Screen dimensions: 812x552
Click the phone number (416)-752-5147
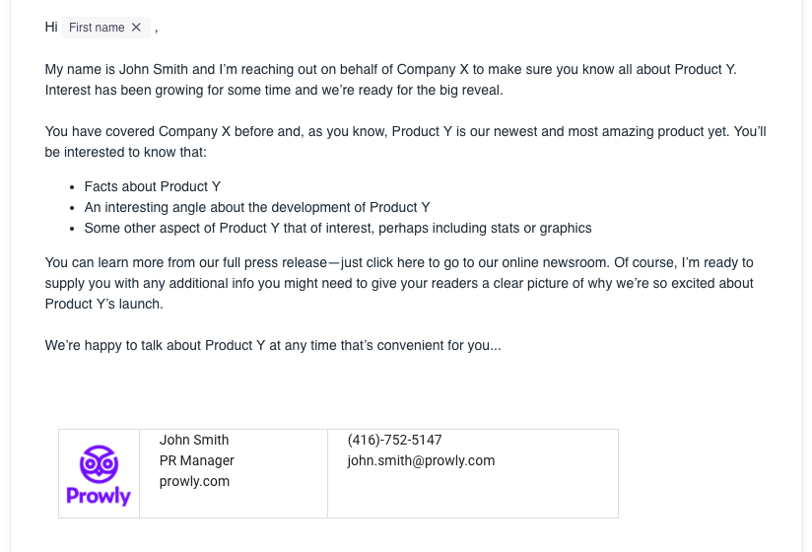(x=394, y=440)
